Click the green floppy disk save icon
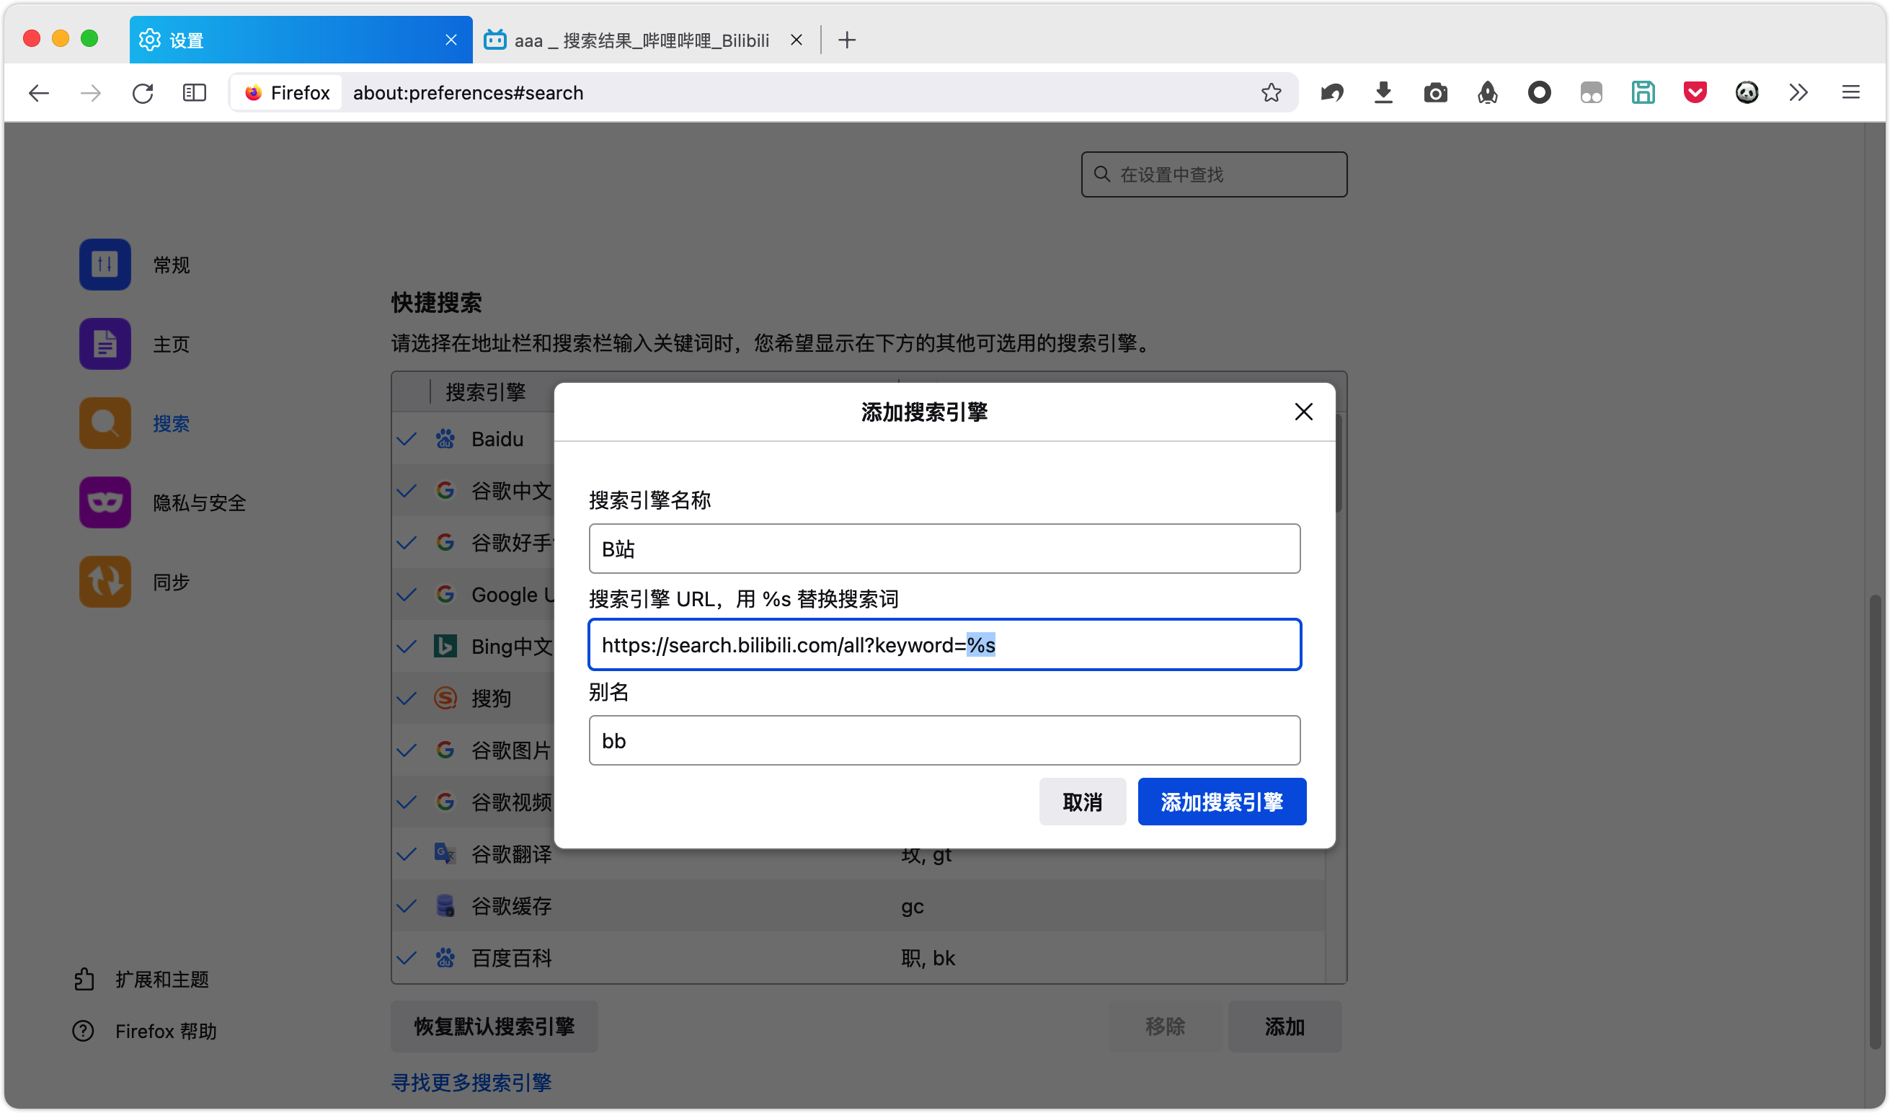The image size is (1890, 1113). (x=1643, y=92)
